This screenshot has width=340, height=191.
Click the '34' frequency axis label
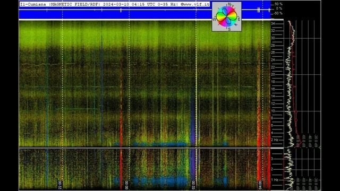click(273, 23)
